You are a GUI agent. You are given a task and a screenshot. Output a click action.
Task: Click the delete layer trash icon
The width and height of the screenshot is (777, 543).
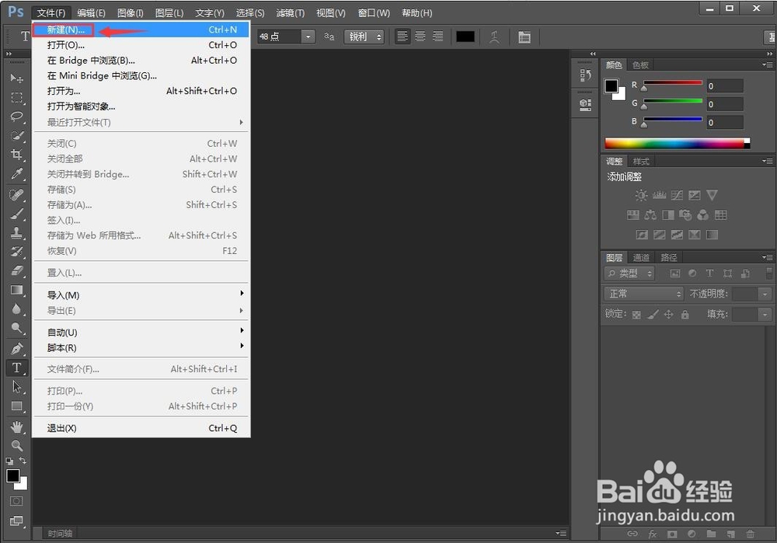tap(751, 534)
